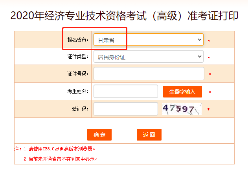Click the 考生姓名 field label
Image resolution: width=248 pixels, height=175 pixels.
click(78, 92)
